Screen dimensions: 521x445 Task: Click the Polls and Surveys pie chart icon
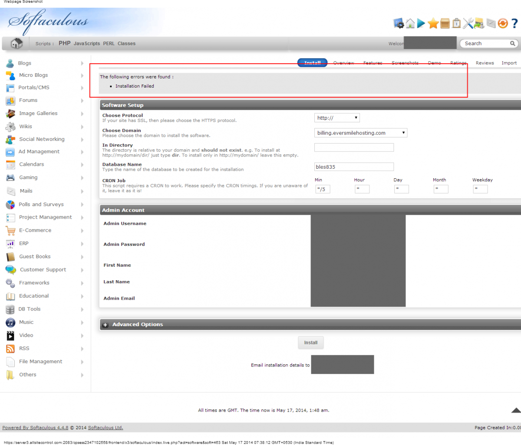click(10, 205)
